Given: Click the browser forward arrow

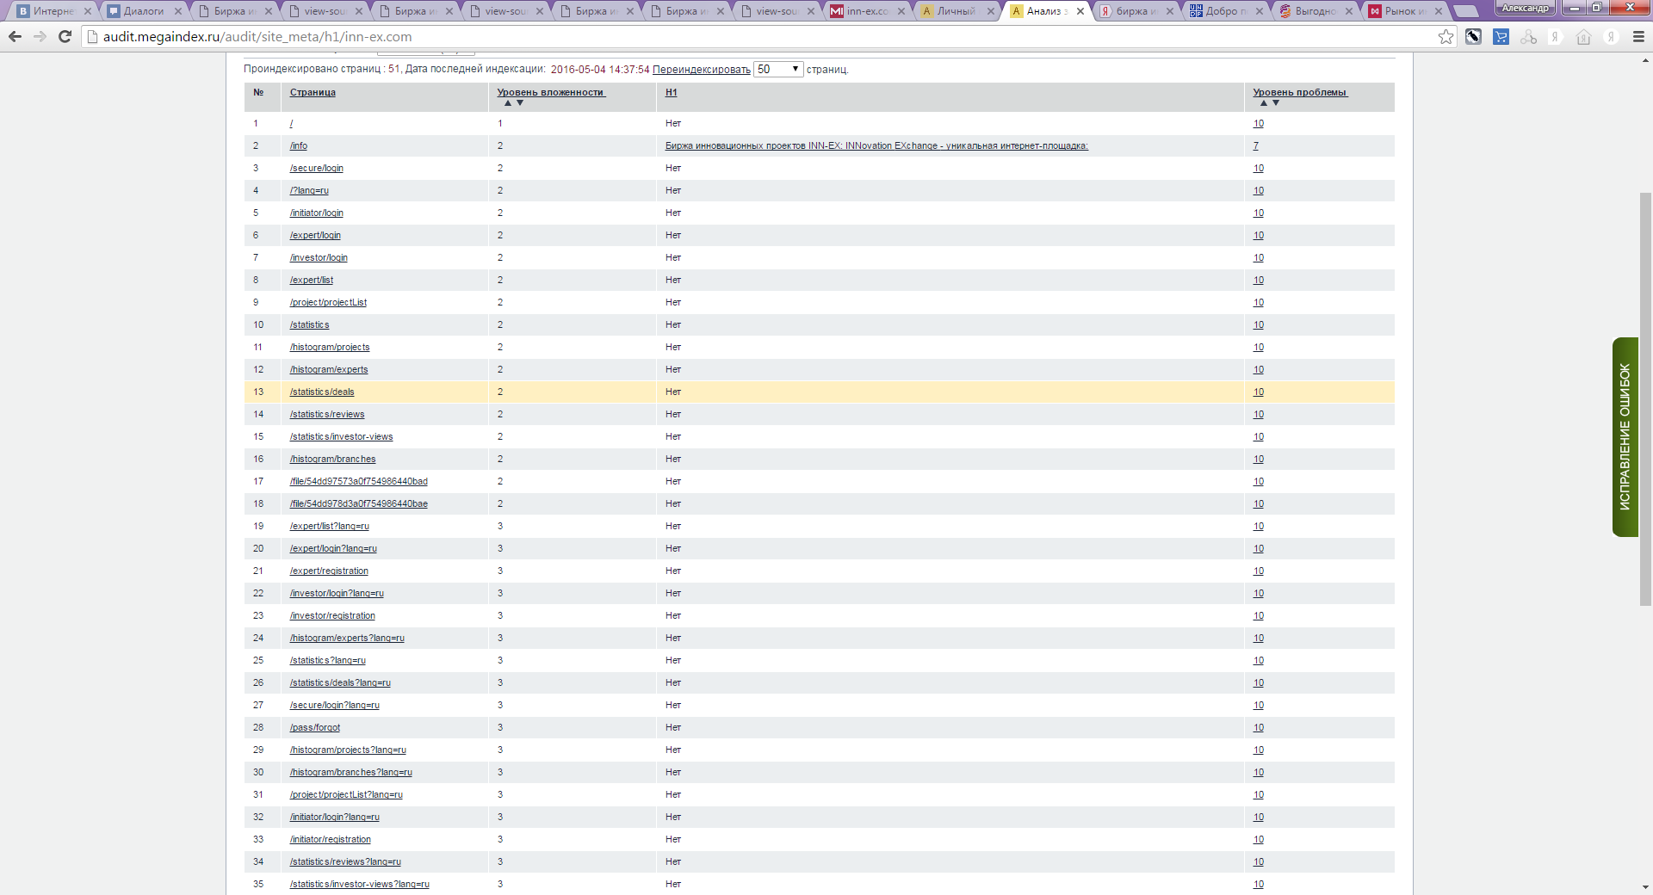Looking at the screenshot, I should [40, 37].
